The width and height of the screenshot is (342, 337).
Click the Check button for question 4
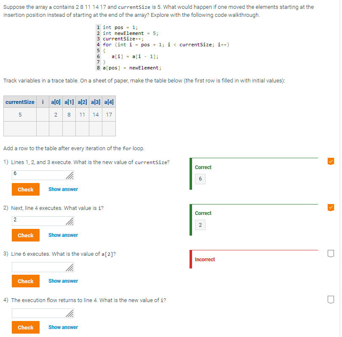25,327
